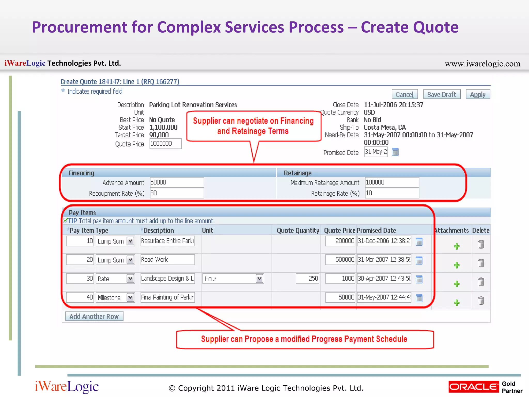Image resolution: width=529 pixels, height=397 pixels.
Task: Click Maximum Retainage Amount field
Action: pos(392,182)
